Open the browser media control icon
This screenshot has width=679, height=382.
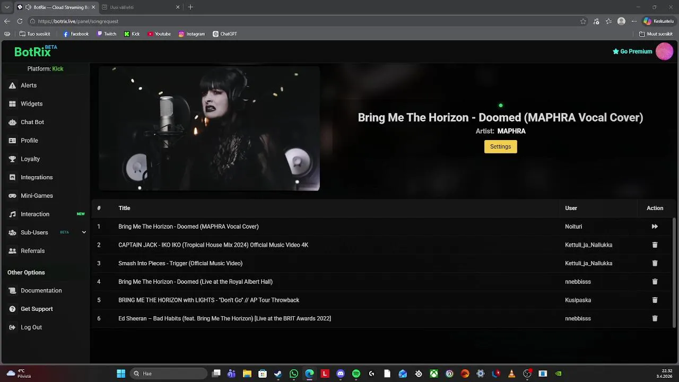pos(596,21)
